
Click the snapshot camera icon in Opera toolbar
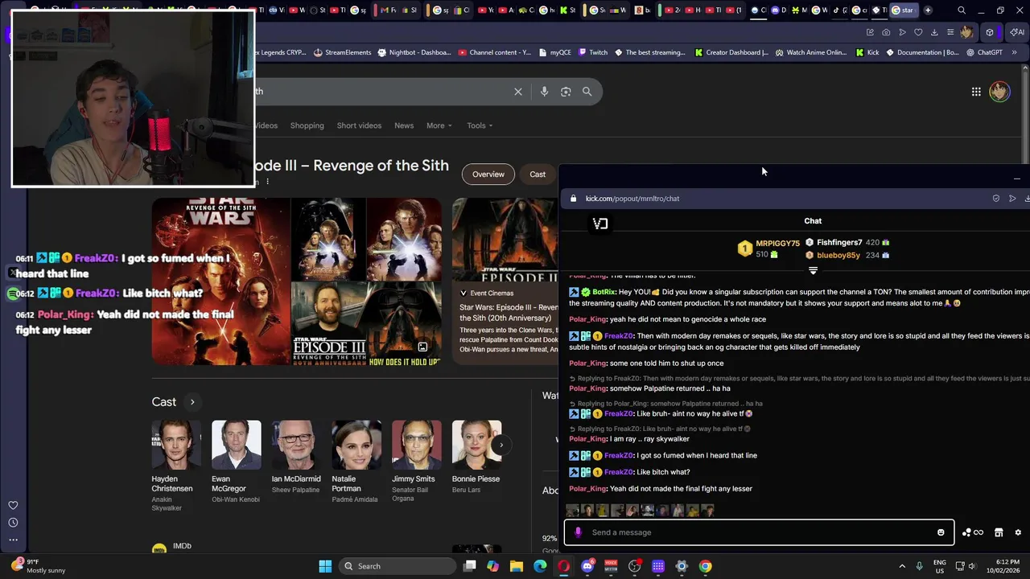tap(886, 32)
